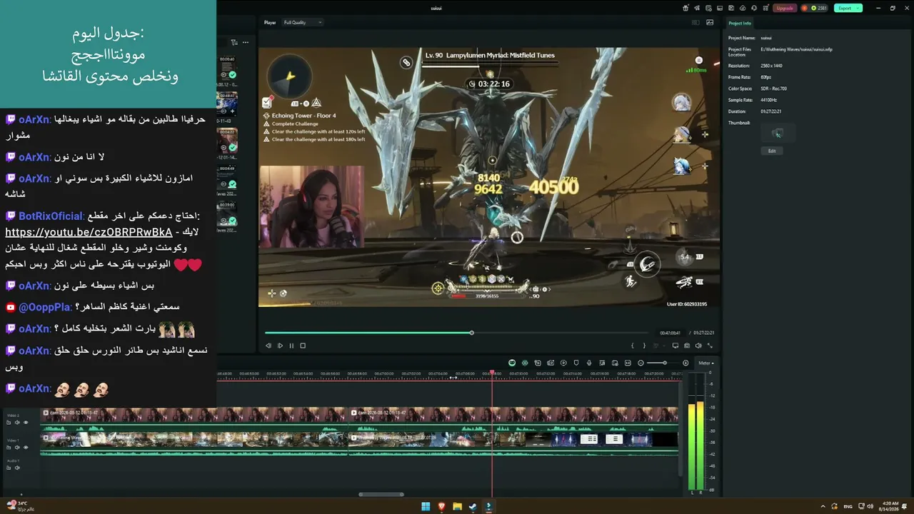Open the gift box icon in title bar
Image resolution: width=914 pixels, height=514 pixels.
click(685, 8)
